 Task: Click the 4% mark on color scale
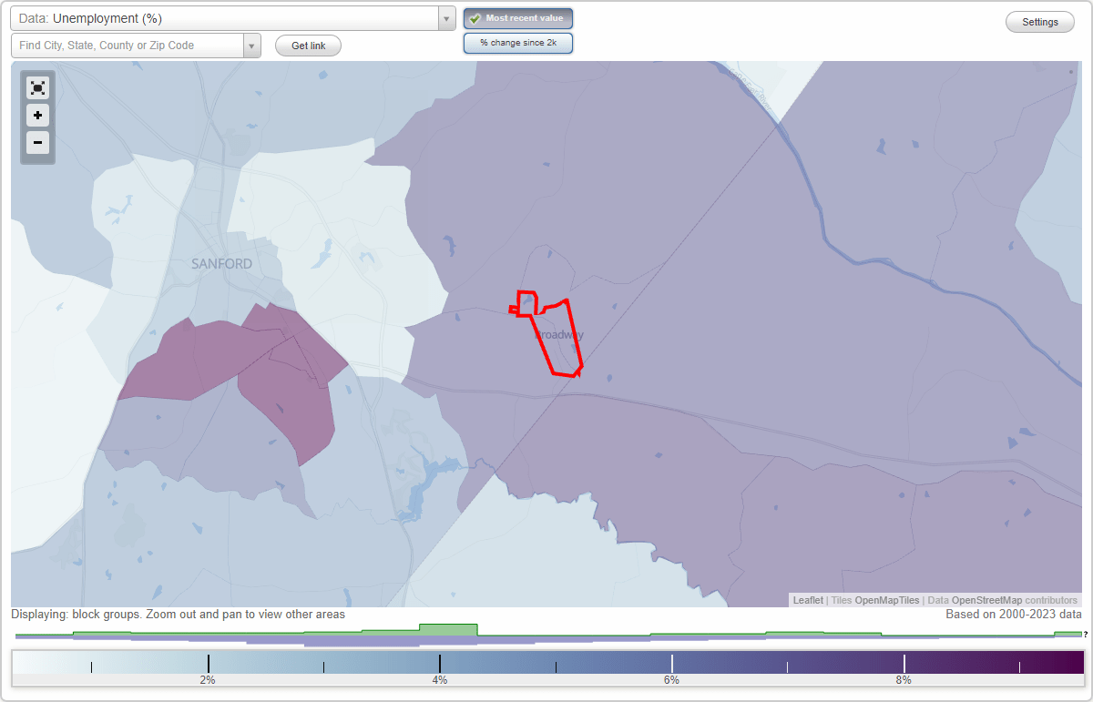(x=440, y=679)
